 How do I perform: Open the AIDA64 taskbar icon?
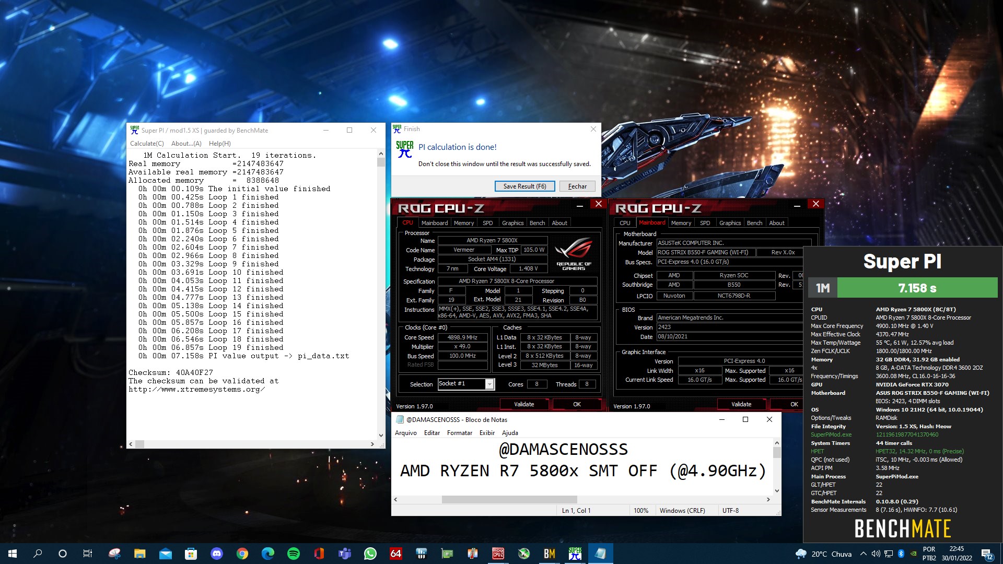[x=395, y=554]
